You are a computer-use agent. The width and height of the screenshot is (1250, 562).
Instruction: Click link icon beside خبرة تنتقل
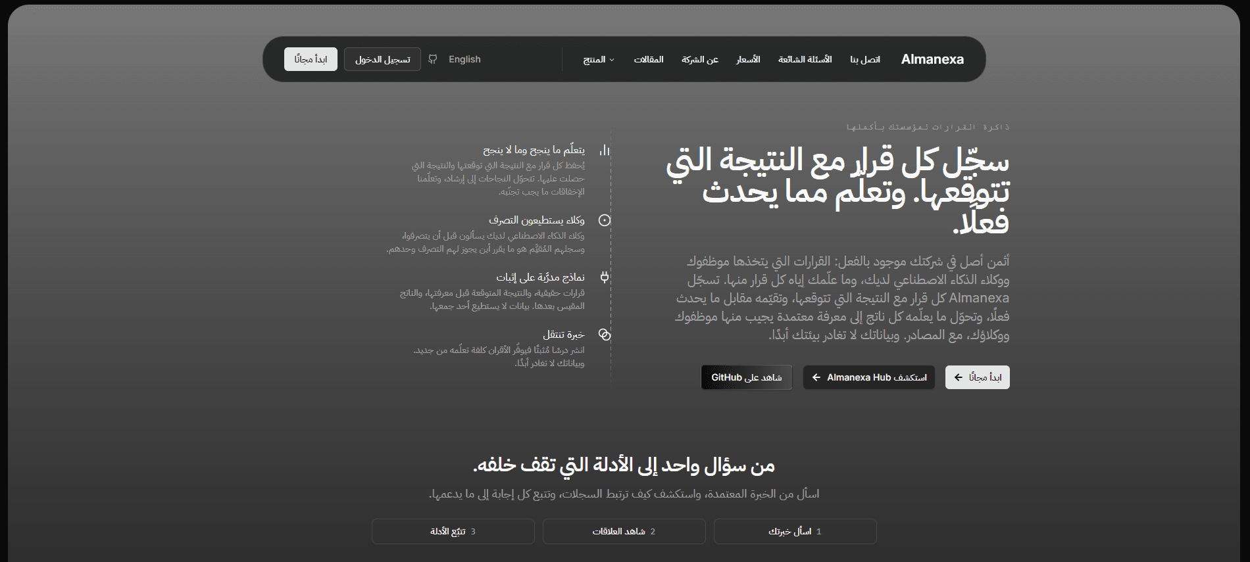[605, 335]
